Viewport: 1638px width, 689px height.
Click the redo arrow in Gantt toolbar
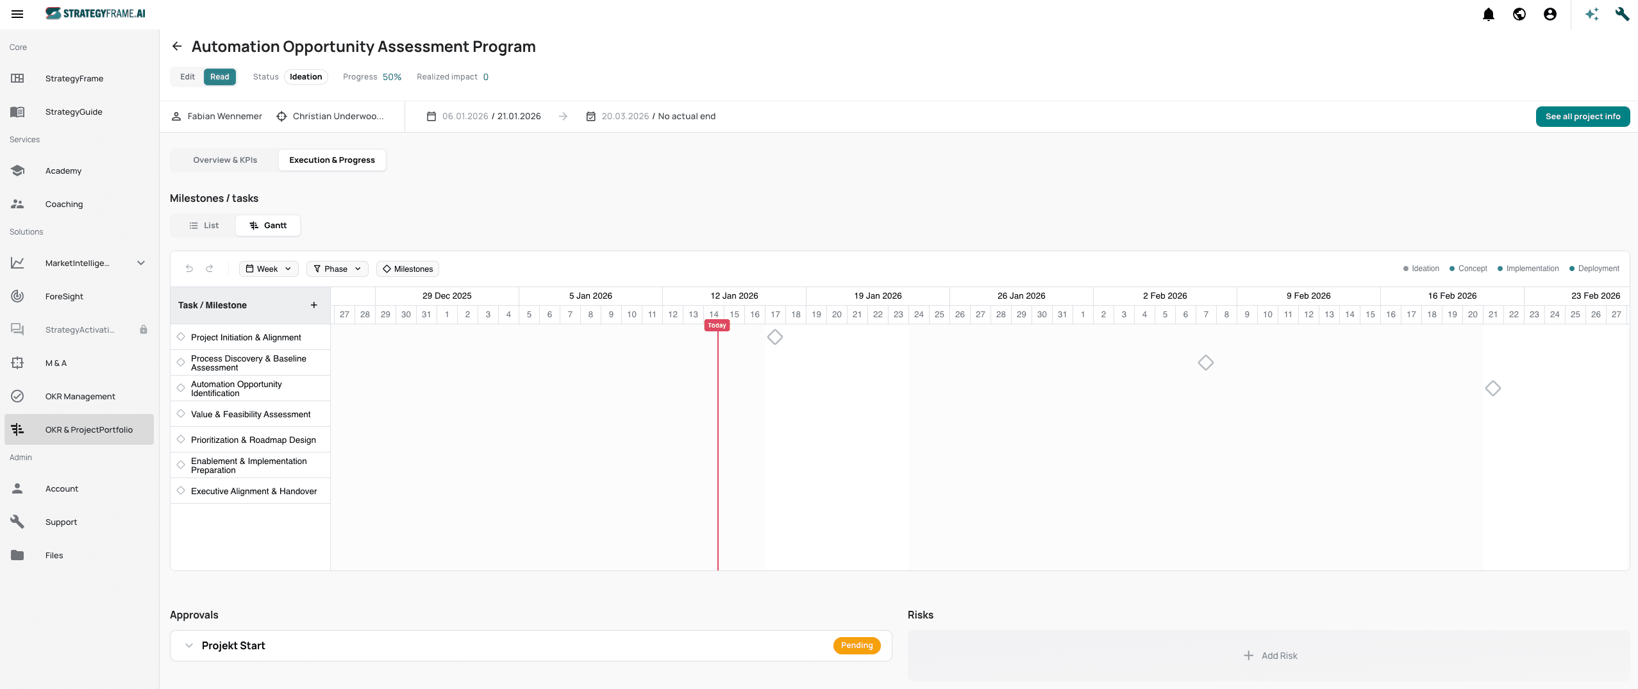[210, 269]
